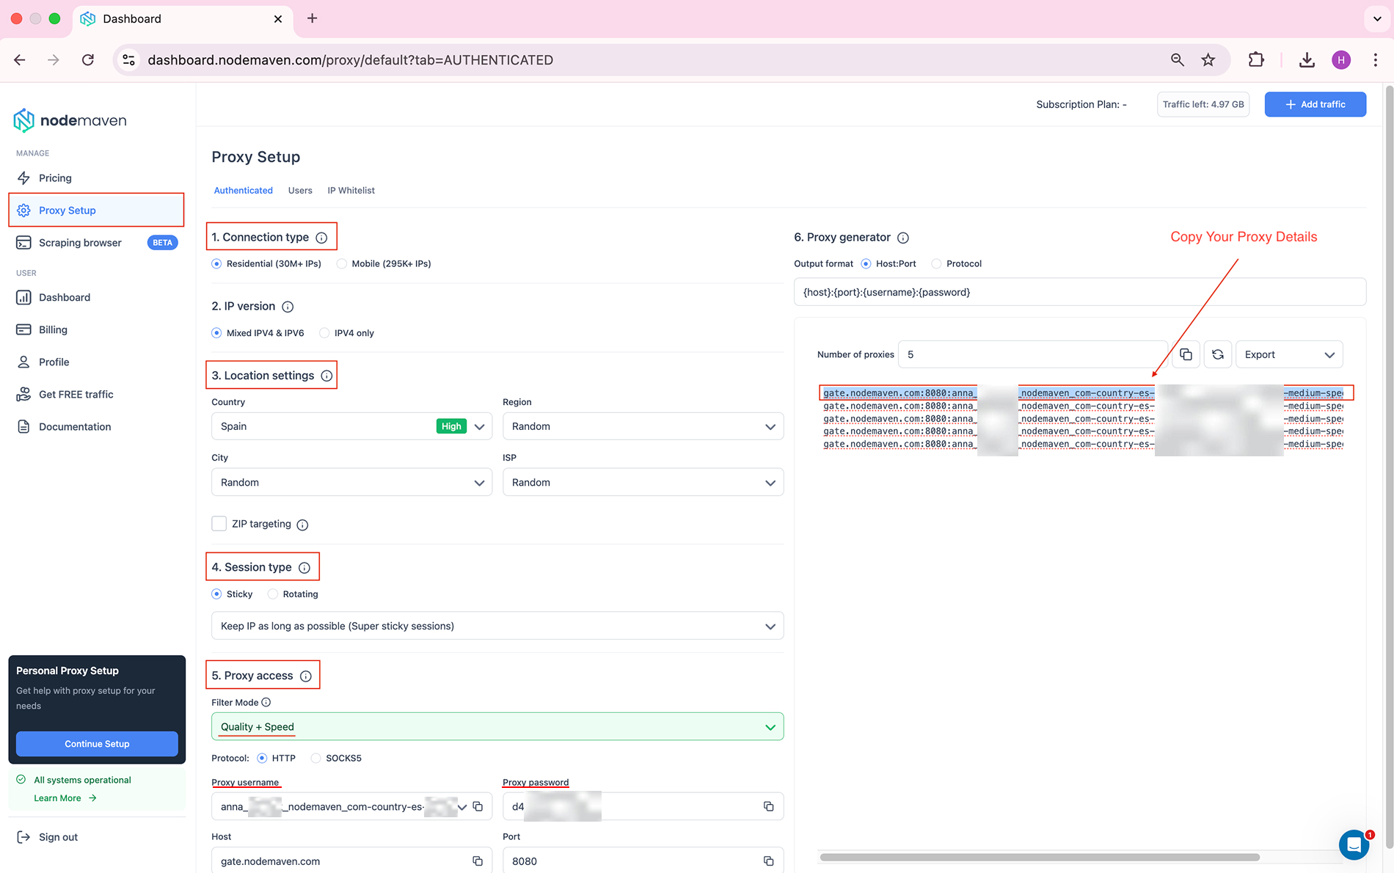Open Billing in the sidebar

(x=53, y=329)
